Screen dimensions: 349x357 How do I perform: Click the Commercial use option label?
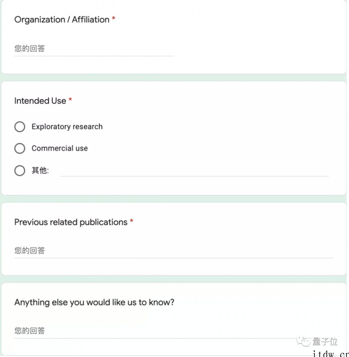click(x=60, y=149)
